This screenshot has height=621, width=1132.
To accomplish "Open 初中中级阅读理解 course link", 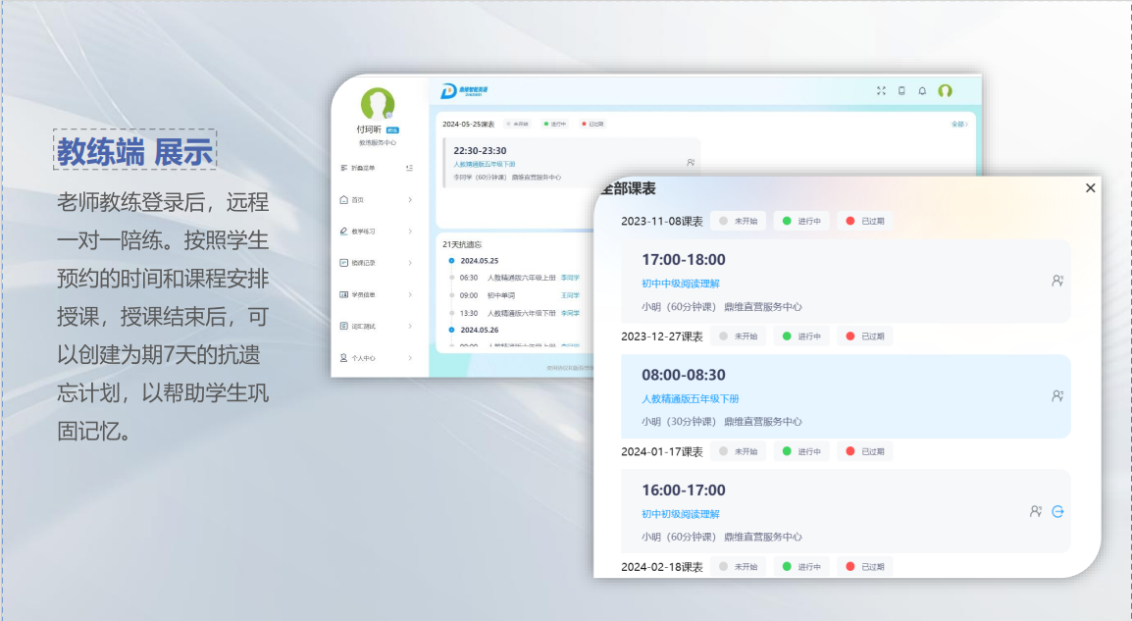I will click(681, 284).
